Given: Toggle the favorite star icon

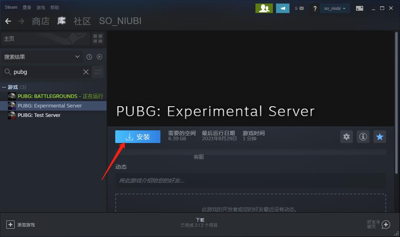Looking at the screenshot, I should click(379, 137).
